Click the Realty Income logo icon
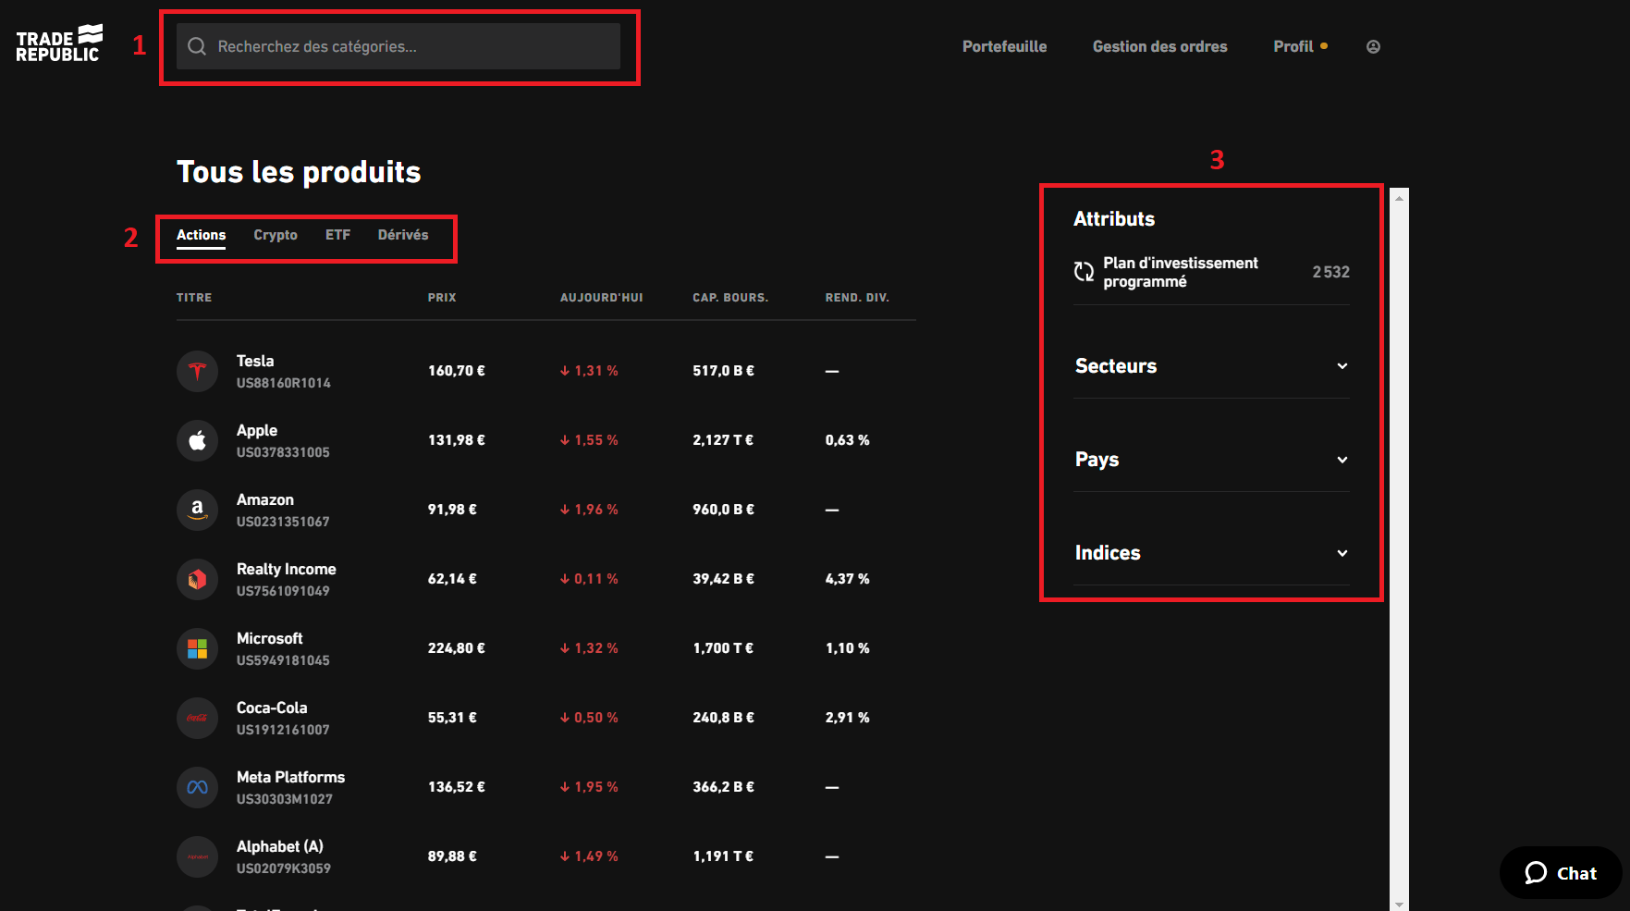Viewport: 1630px width, 911px height. [197, 579]
